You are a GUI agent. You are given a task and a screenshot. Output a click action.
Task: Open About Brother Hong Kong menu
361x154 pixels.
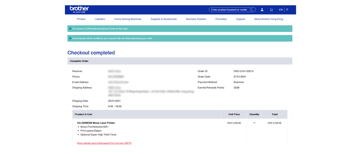[268, 19]
